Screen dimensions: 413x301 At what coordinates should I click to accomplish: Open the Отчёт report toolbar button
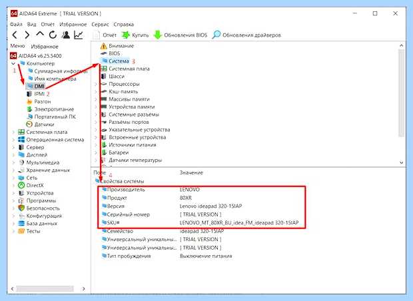pyautogui.click(x=105, y=35)
